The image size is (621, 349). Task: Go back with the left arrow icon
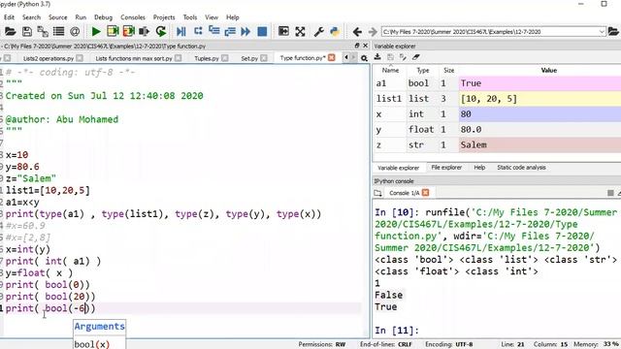pyautogui.click(x=357, y=32)
